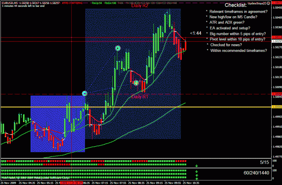Click the down arrow in the 5/15 indicator panel
282x185 pixels.
click(x=197, y=166)
